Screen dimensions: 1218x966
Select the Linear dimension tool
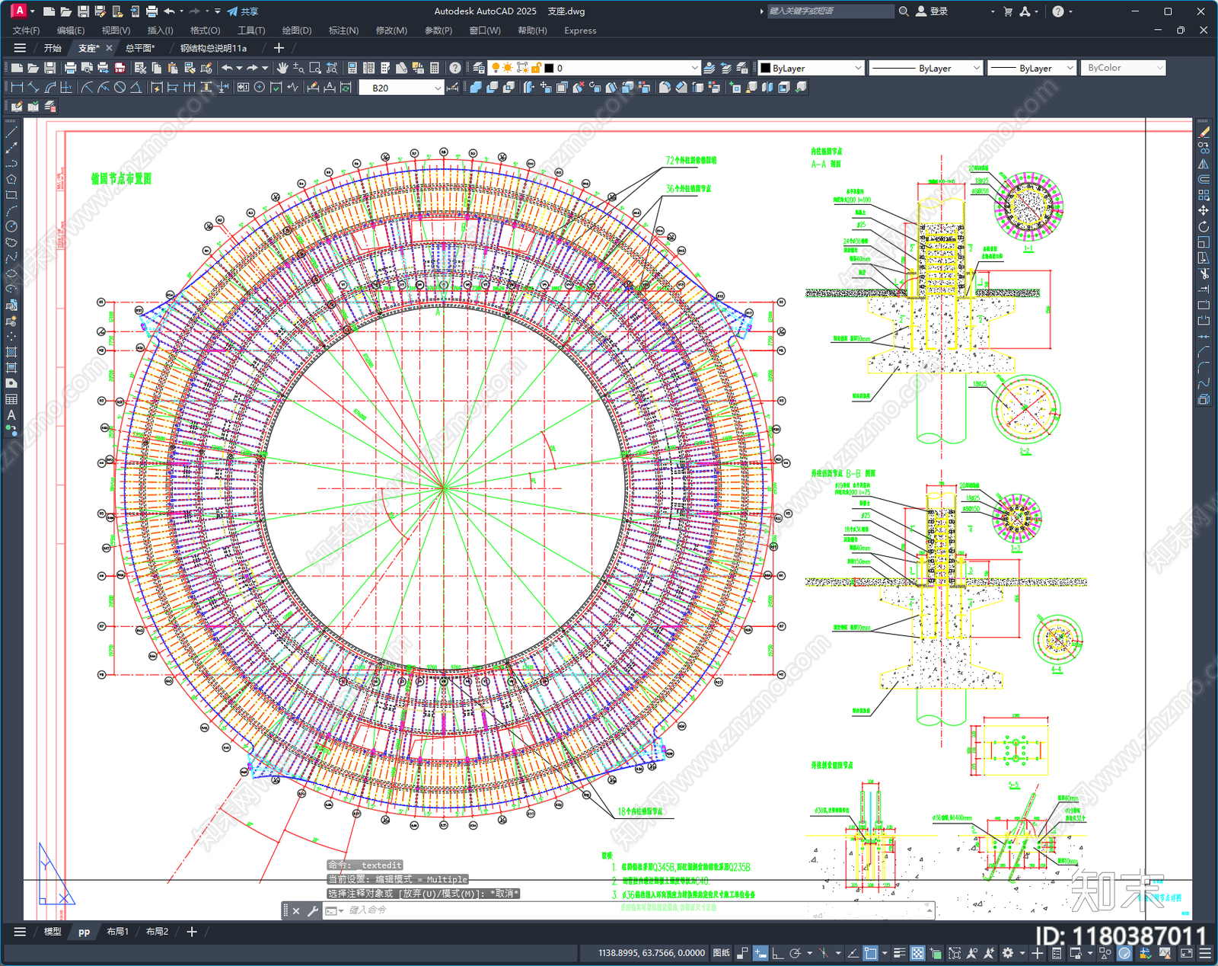[x=17, y=88]
